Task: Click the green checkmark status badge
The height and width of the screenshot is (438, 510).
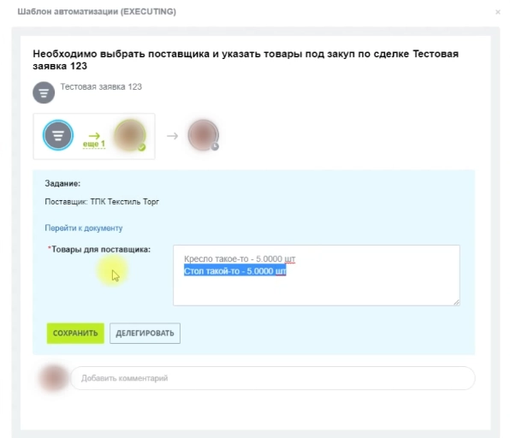Action: [141, 148]
